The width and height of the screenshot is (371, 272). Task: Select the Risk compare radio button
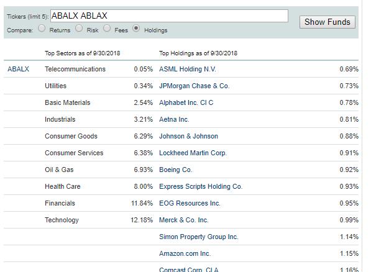[x=79, y=29]
